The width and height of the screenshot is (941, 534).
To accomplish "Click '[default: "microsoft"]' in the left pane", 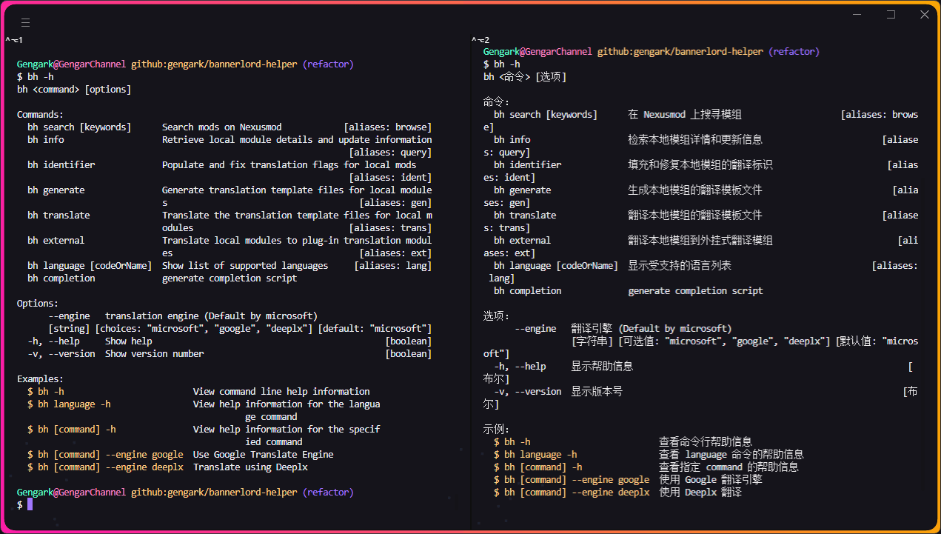I will point(375,329).
